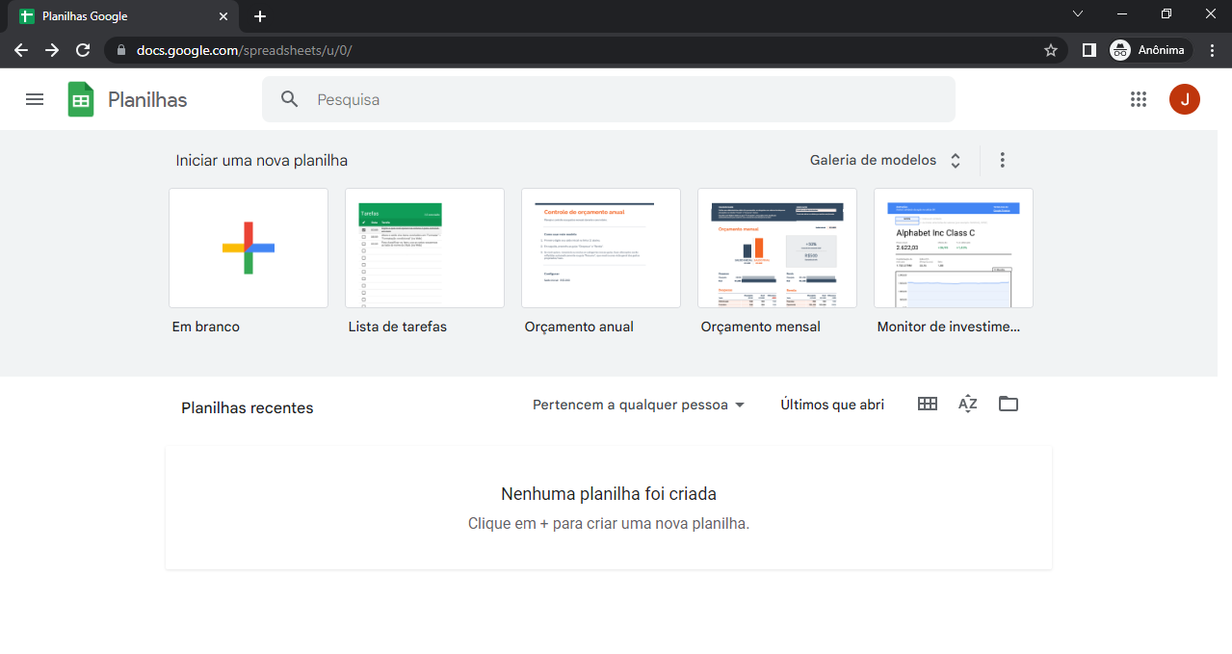The width and height of the screenshot is (1232, 654).
Task: Switch to grid view of spreadsheets
Action: tap(927, 405)
